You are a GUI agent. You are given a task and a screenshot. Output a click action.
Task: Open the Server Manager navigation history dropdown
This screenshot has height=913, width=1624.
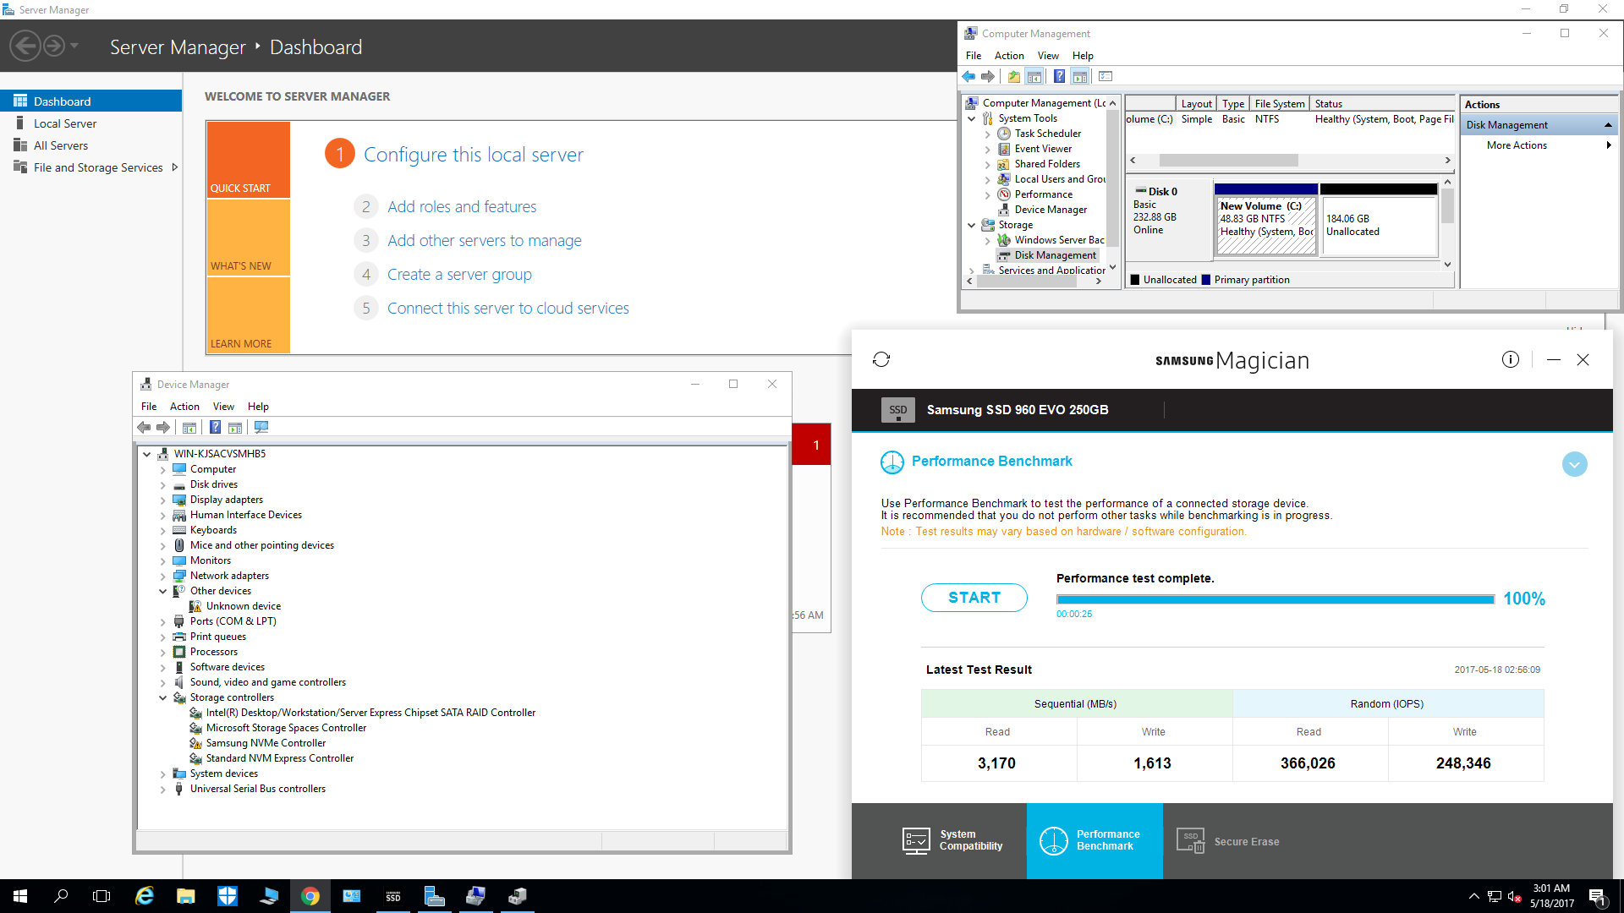tap(74, 46)
